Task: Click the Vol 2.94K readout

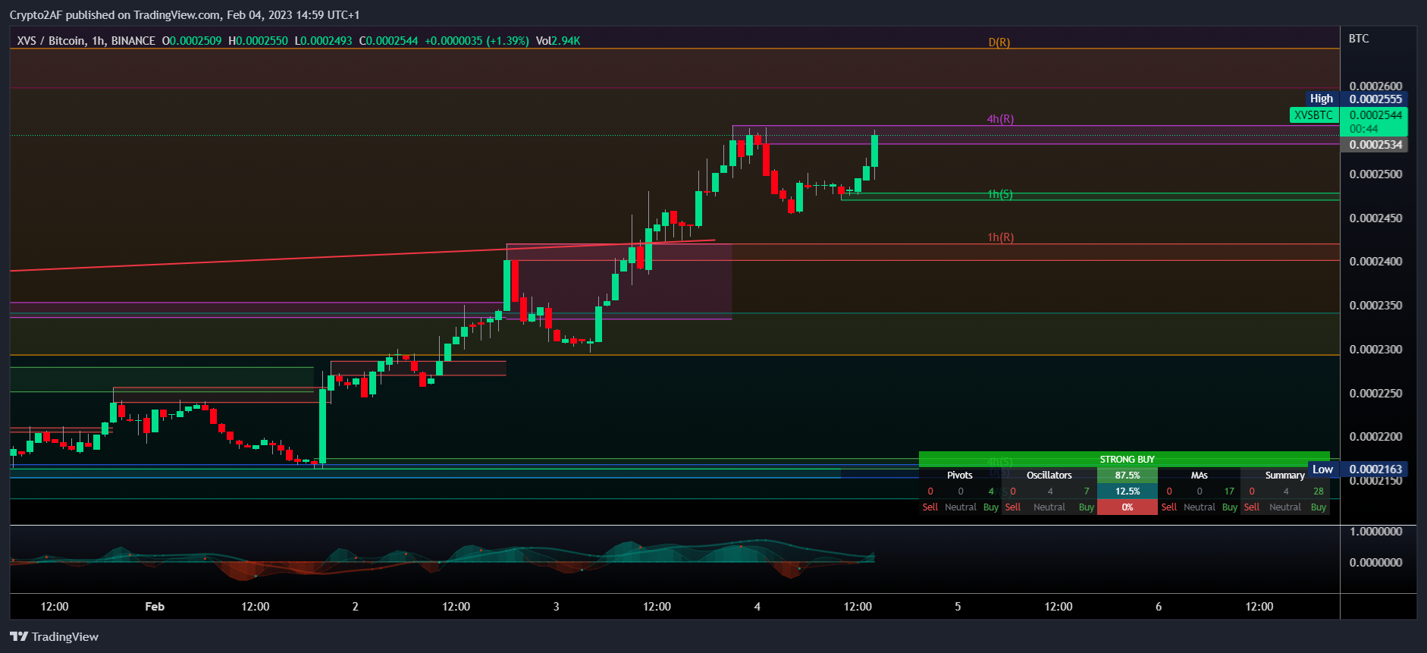Action: [558, 41]
